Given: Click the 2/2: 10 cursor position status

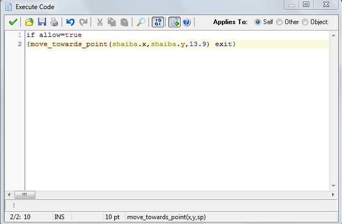Looking at the screenshot, I should [20, 217].
